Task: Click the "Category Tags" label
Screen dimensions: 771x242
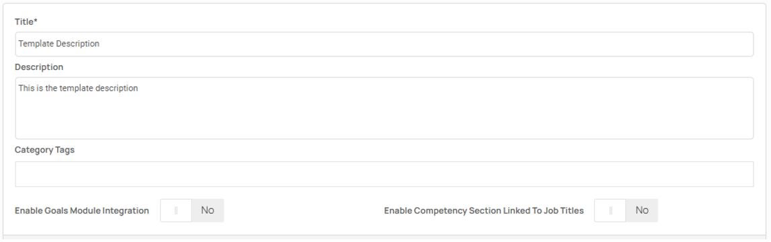Action: pyautogui.click(x=44, y=150)
